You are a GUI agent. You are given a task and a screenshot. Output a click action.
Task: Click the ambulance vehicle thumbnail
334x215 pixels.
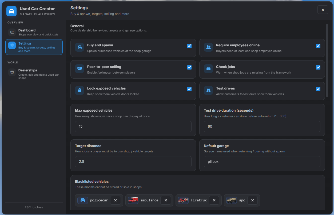pos(133,200)
